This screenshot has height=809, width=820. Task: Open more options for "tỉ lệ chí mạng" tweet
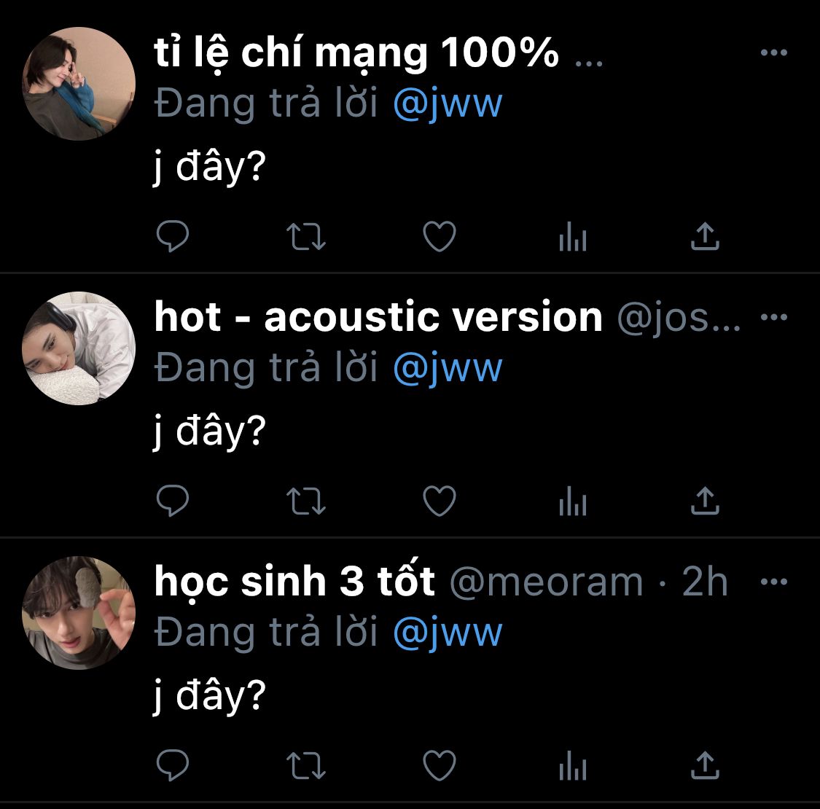(x=774, y=52)
